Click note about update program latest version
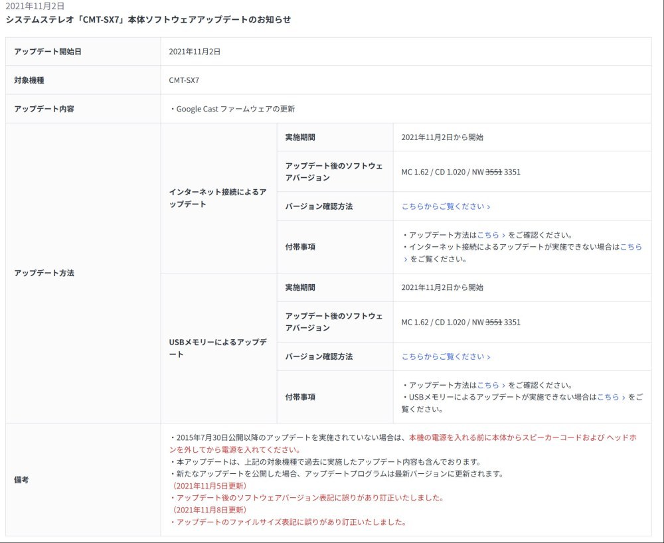 click(x=336, y=473)
